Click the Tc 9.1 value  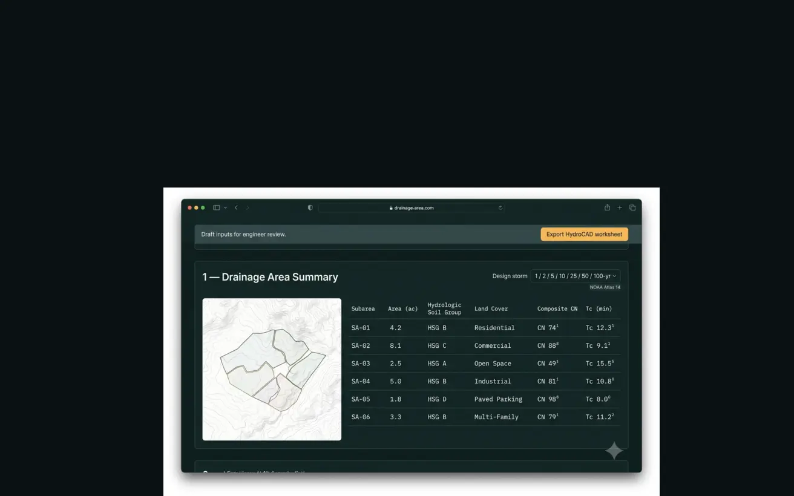(x=598, y=345)
